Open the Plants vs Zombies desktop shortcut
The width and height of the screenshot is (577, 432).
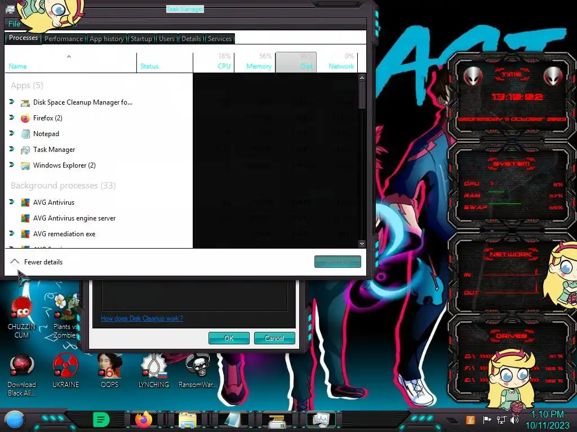tap(65, 317)
